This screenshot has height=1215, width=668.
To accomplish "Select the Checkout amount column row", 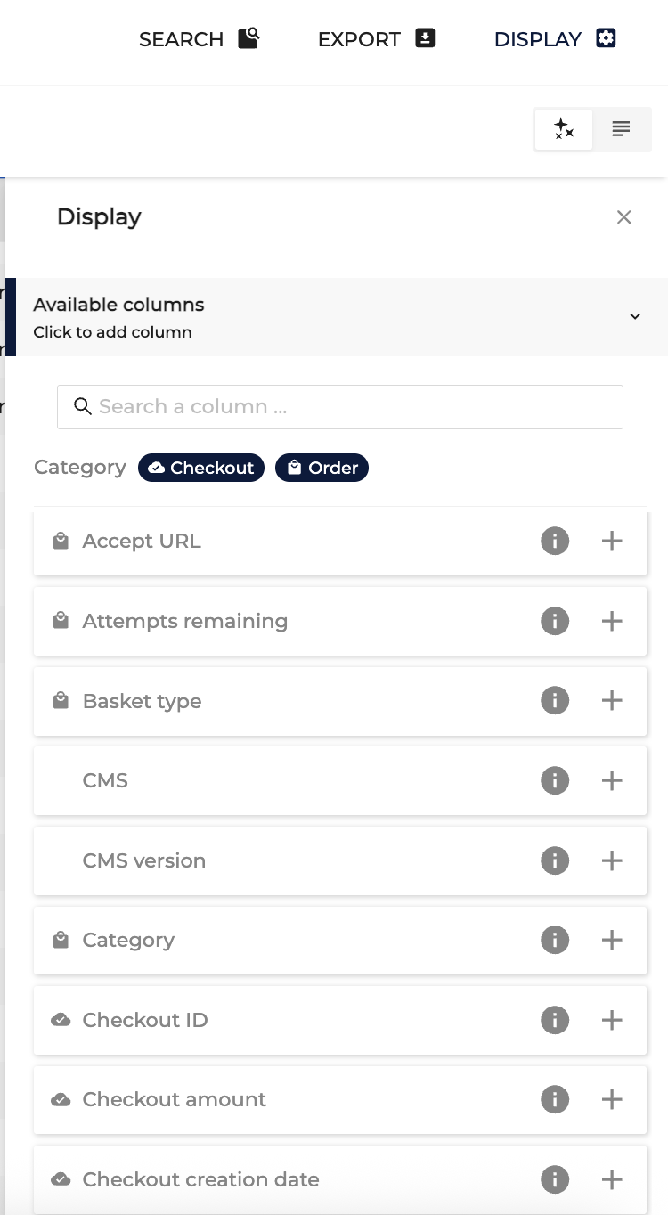I will point(267,1099).
